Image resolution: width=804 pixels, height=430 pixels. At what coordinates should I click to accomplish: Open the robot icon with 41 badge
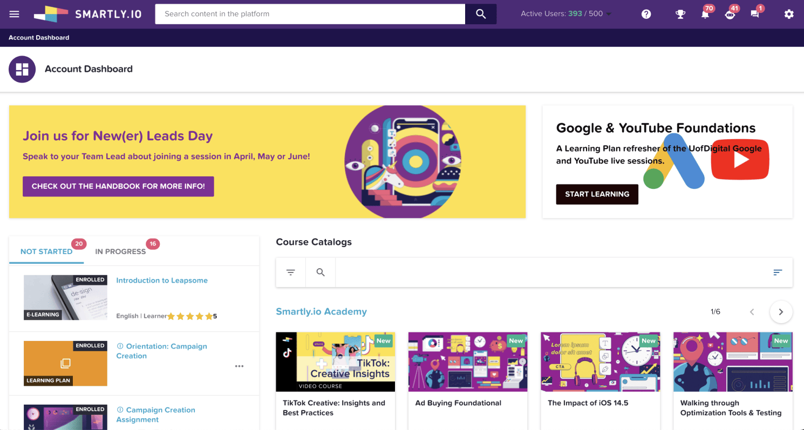(x=730, y=14)
